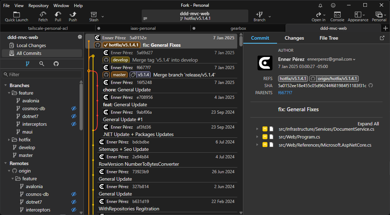The image size is (390, 215).
Task: Click the tag icon on v5.1.4 label
Action: (x=133, y=75)
